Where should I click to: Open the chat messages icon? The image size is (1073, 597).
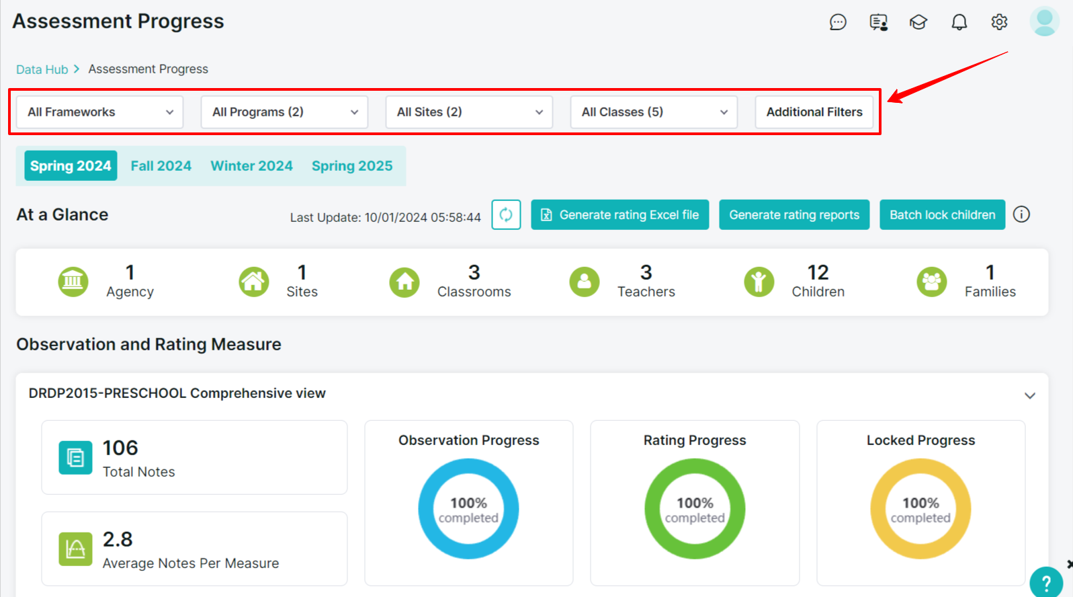tap(838, 22)
